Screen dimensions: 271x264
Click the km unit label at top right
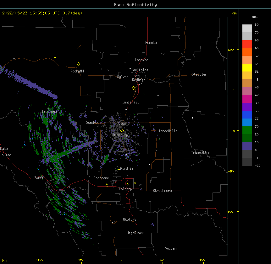click(234, 13)
